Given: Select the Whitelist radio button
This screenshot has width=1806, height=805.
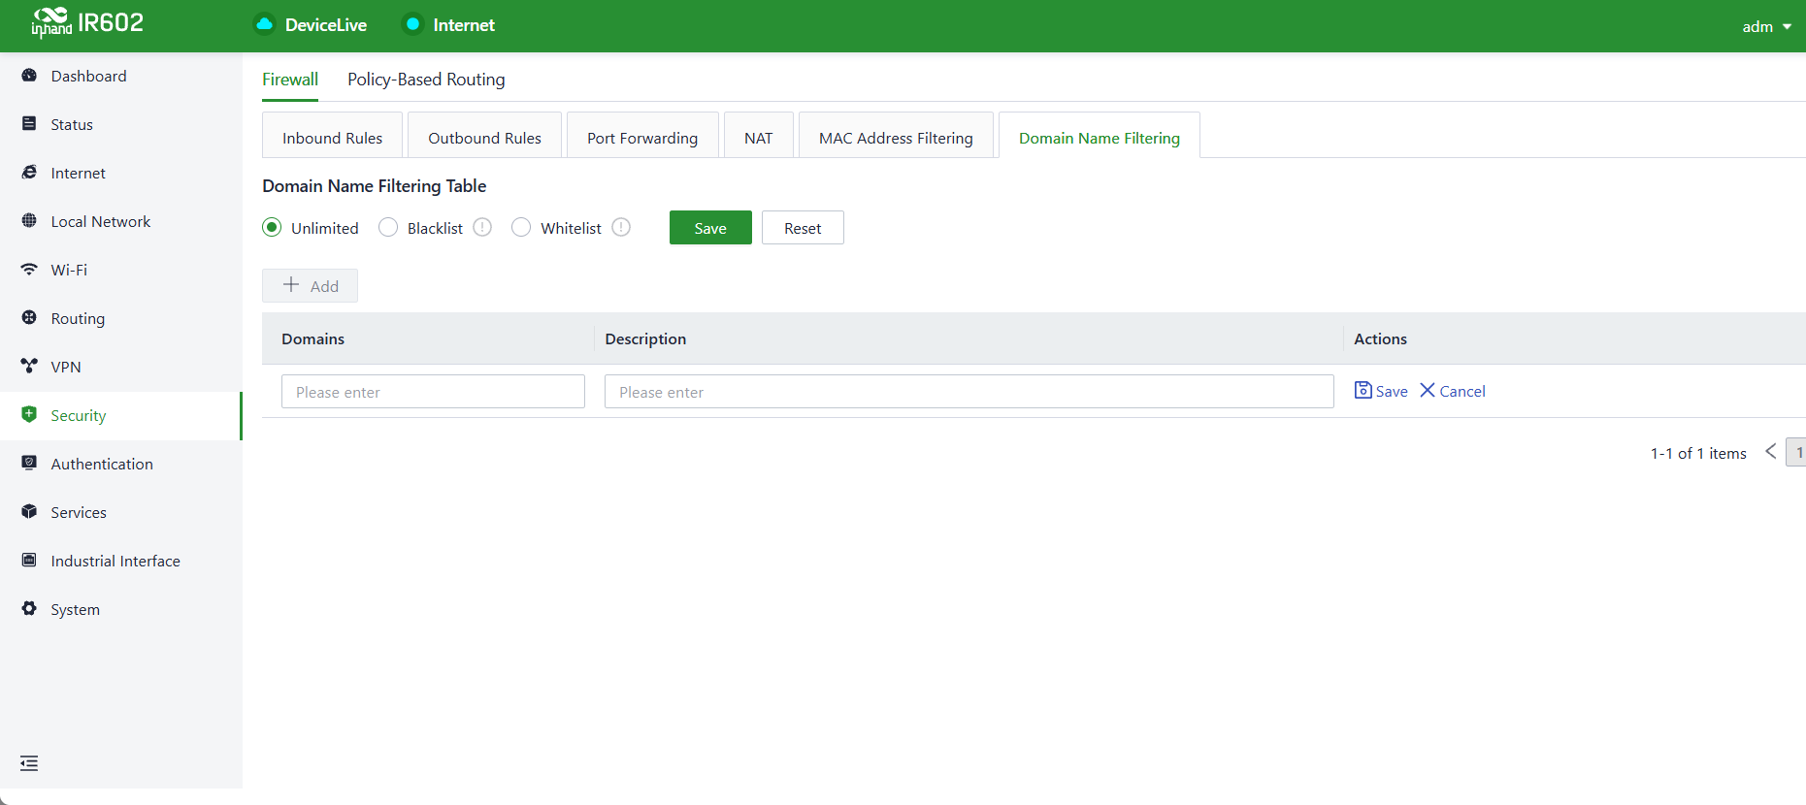Looking at the screenshot, I should (521, 227).
